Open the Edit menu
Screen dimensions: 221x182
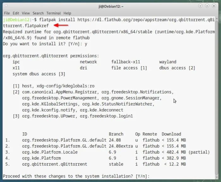(16, 13)
